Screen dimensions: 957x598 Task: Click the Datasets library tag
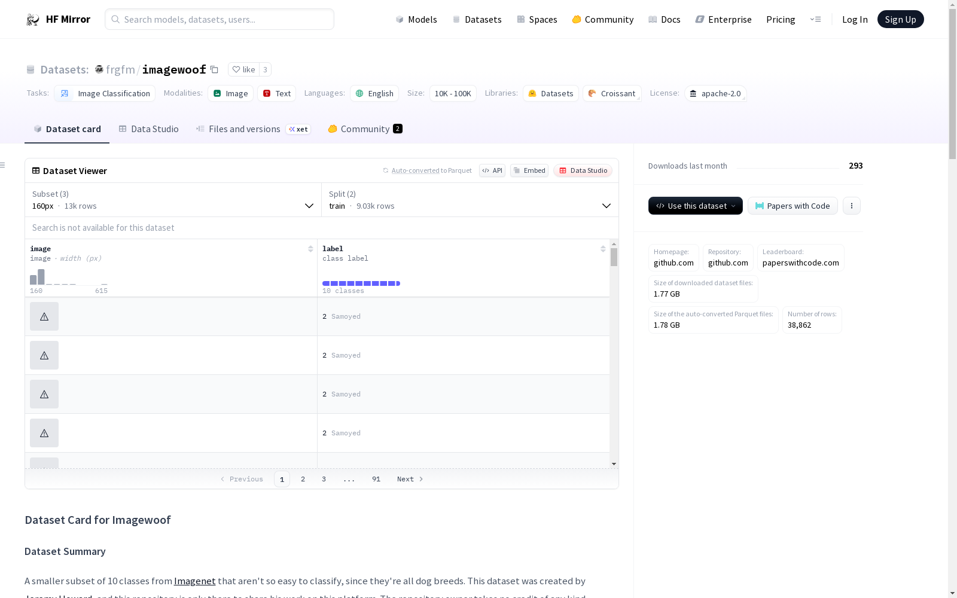tap(551, 93)
